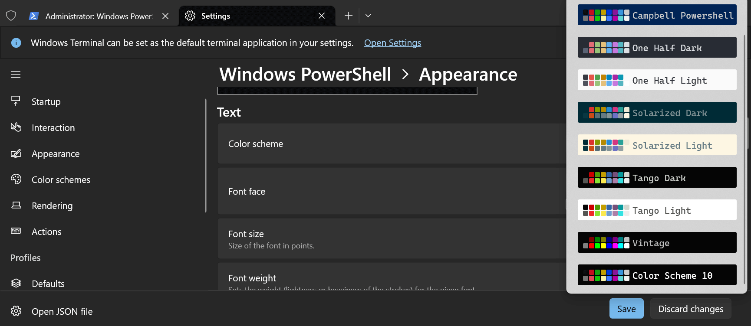Choose the Solarized Light scheme
The width and height of the screenshot is (751, 326).
pos(657,145)
